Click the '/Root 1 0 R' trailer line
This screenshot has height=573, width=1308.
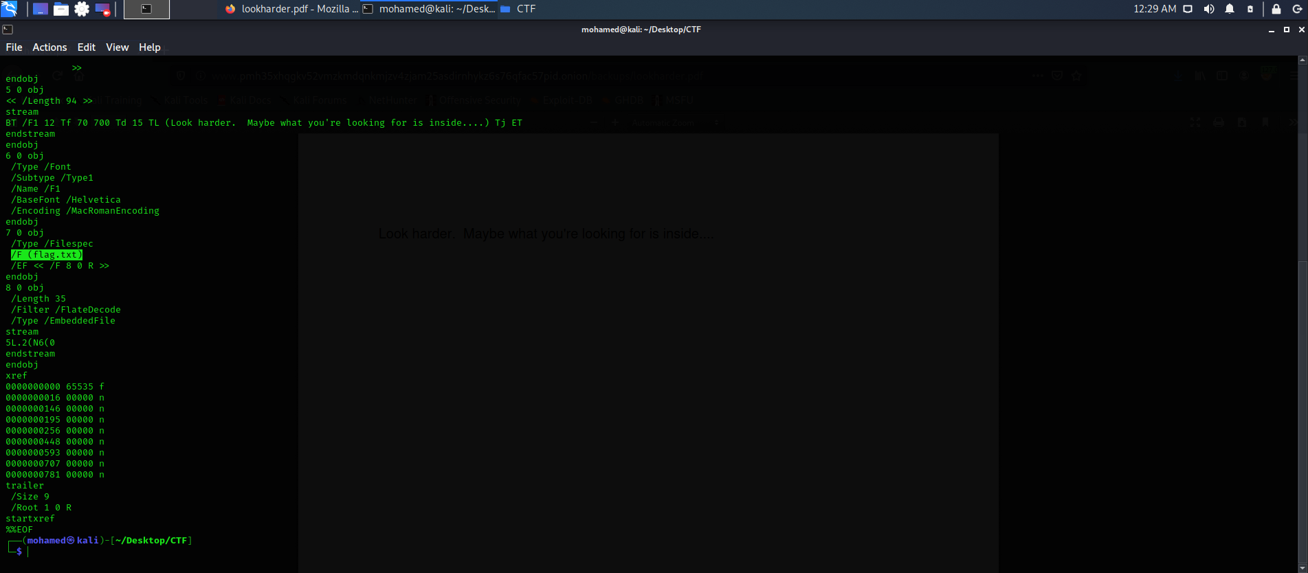tap(41, 508)
